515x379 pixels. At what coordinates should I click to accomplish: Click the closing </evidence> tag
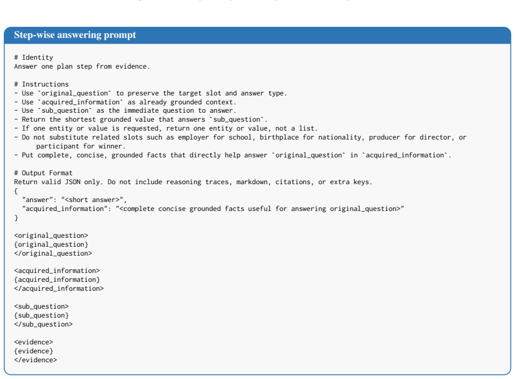click(35, 360)
